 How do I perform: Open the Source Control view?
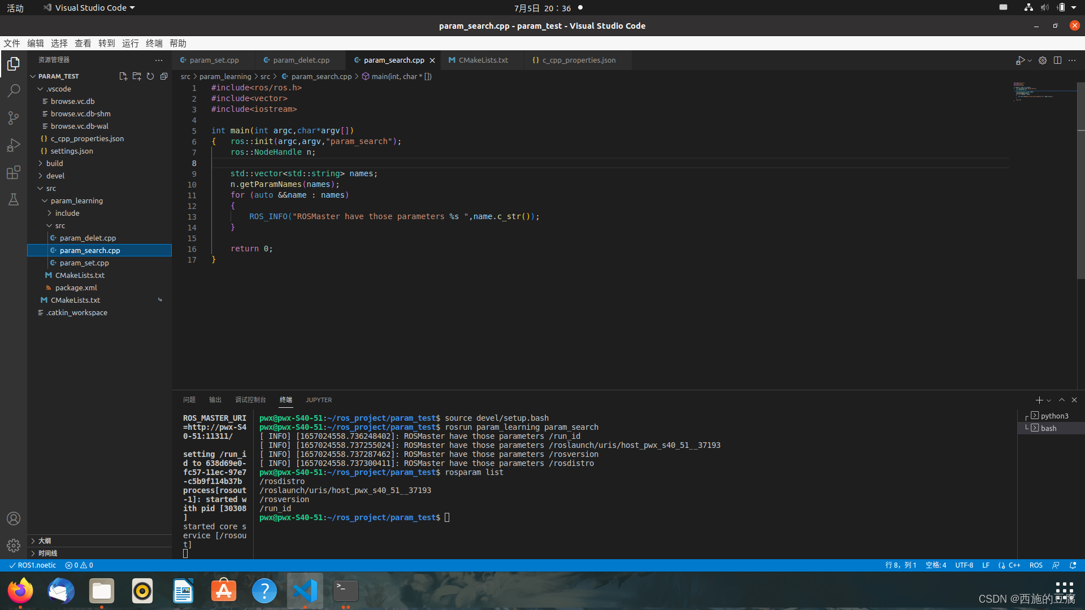point(14,118)
